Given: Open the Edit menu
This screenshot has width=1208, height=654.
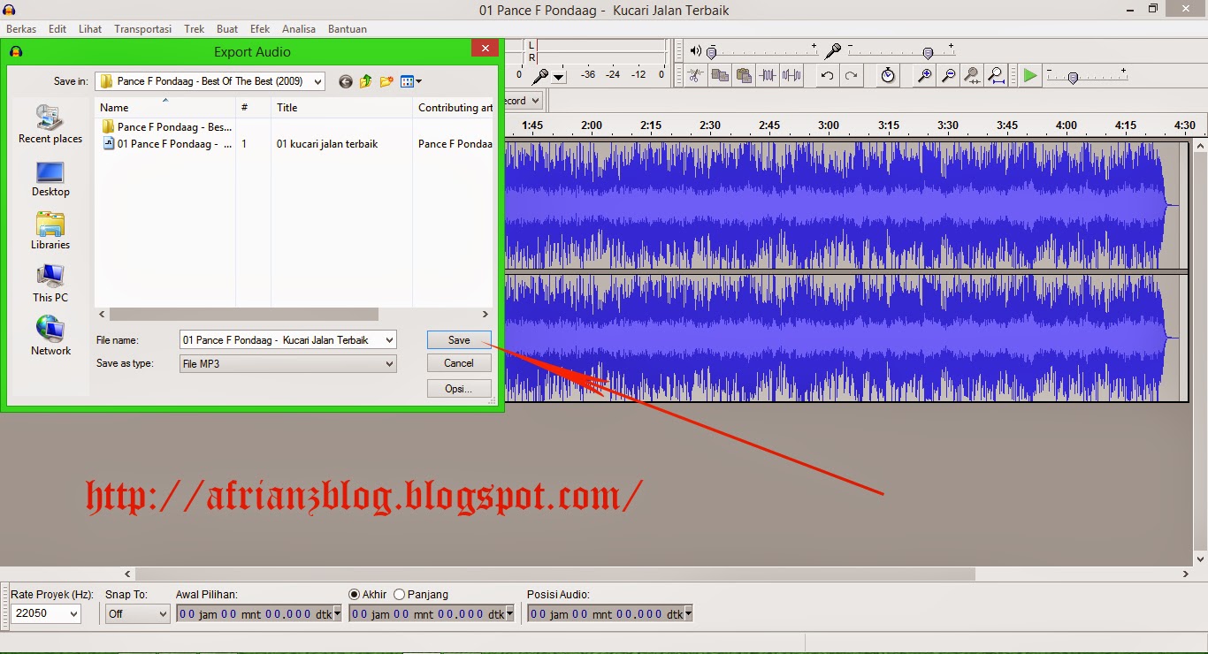Looking at the screenshot, I should [x=57, y=29].
